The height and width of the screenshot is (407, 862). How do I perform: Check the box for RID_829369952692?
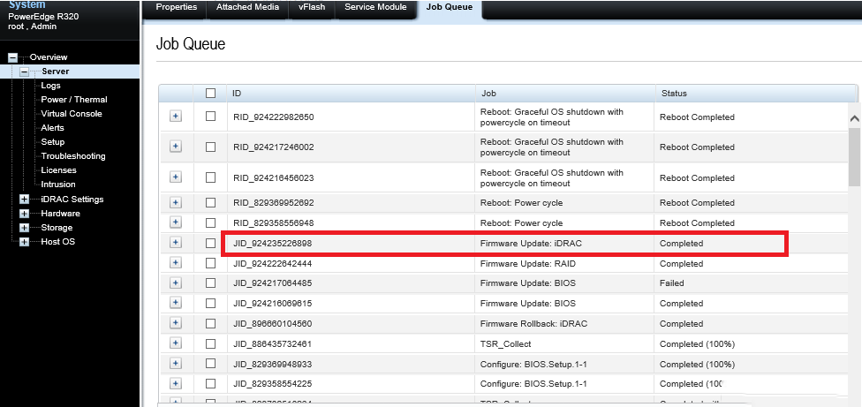point(210,203)
